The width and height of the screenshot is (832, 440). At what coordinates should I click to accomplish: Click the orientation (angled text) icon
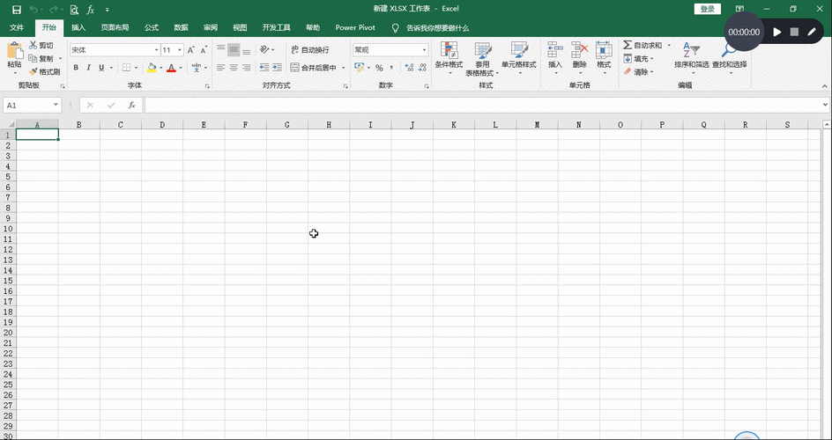264,50
